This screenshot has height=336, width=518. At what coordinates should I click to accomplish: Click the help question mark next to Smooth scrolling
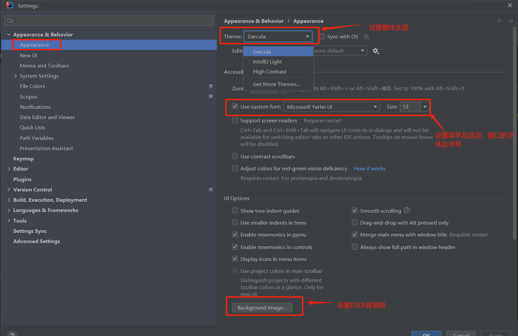point(407,210)
